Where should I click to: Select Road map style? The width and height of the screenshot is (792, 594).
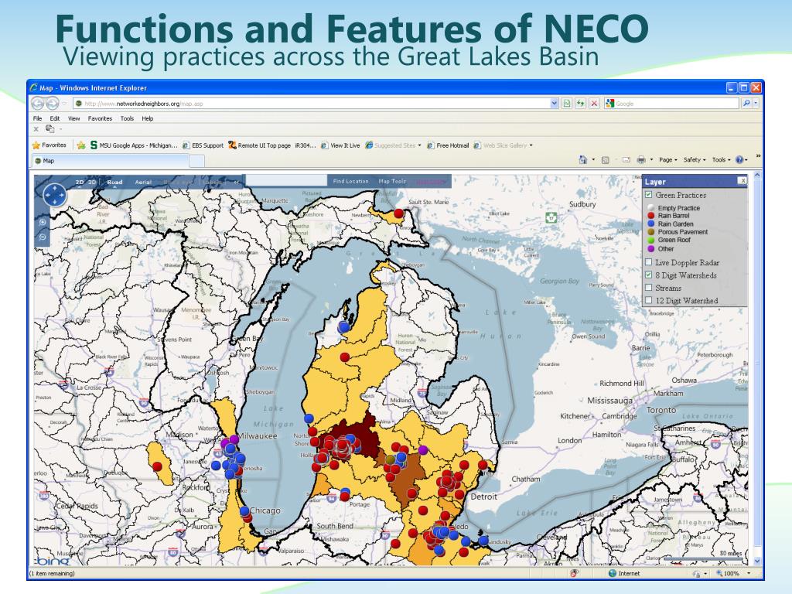[x=114, y=182]
